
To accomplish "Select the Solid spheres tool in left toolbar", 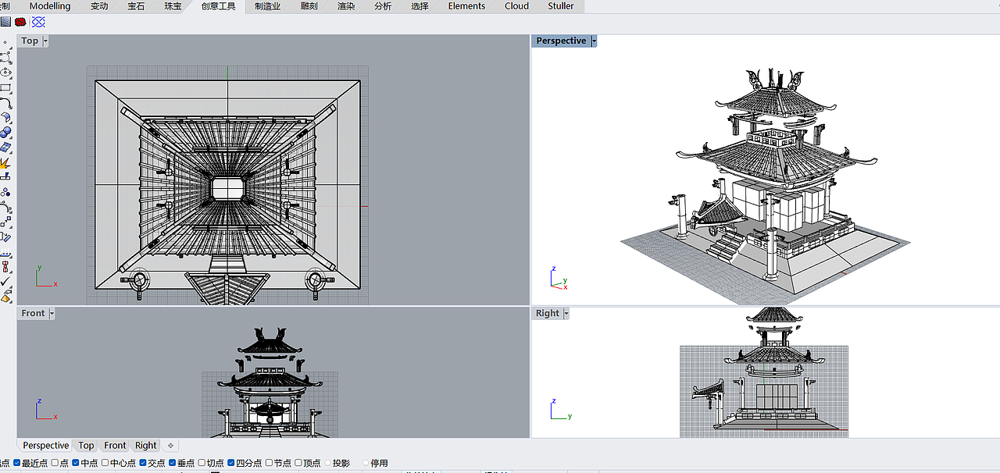I will pyautogui.click(x=6, y=133).
